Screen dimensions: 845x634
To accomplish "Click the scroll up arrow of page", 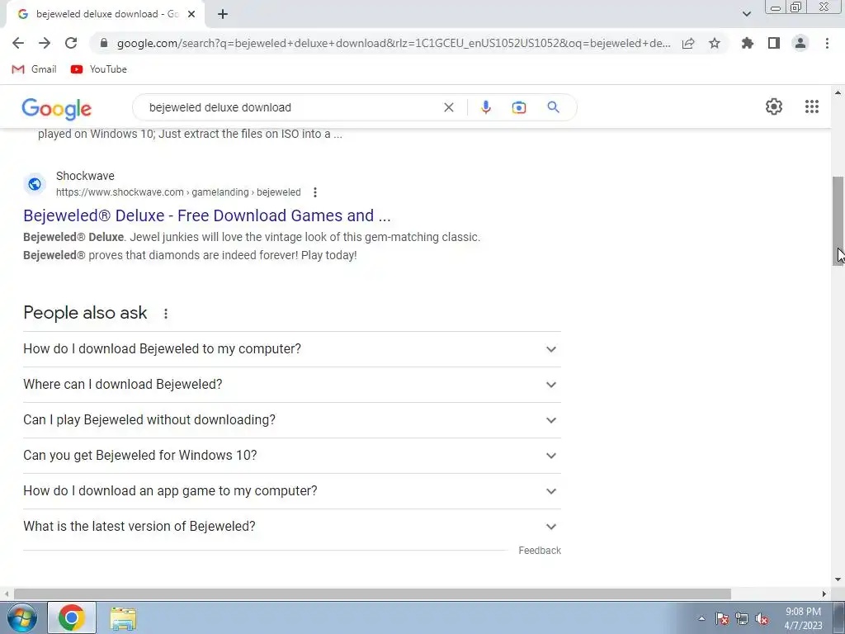I will click(838, 92).
